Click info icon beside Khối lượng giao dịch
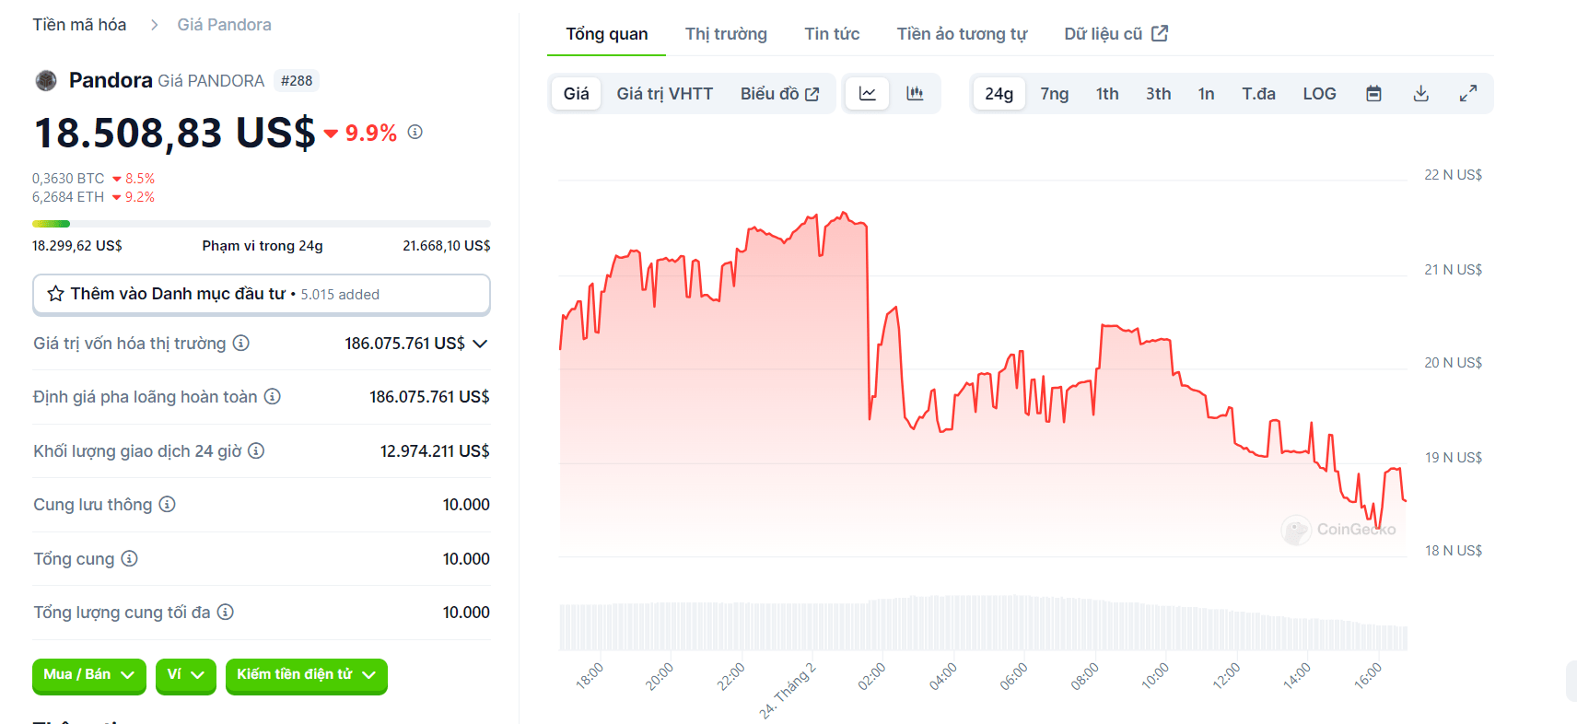The height and width of the screenshot is (724, 1577). pyautogui.click(x=256, y=451)
